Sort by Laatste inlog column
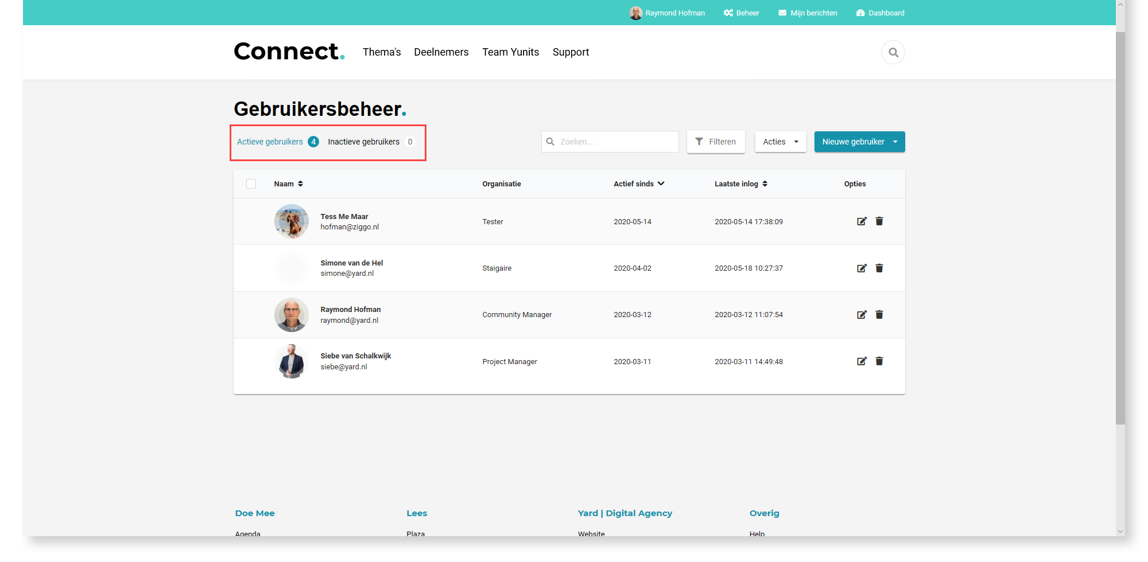Image resolution: width=1148 pixels, height=562 pixels. coord(741,184)
